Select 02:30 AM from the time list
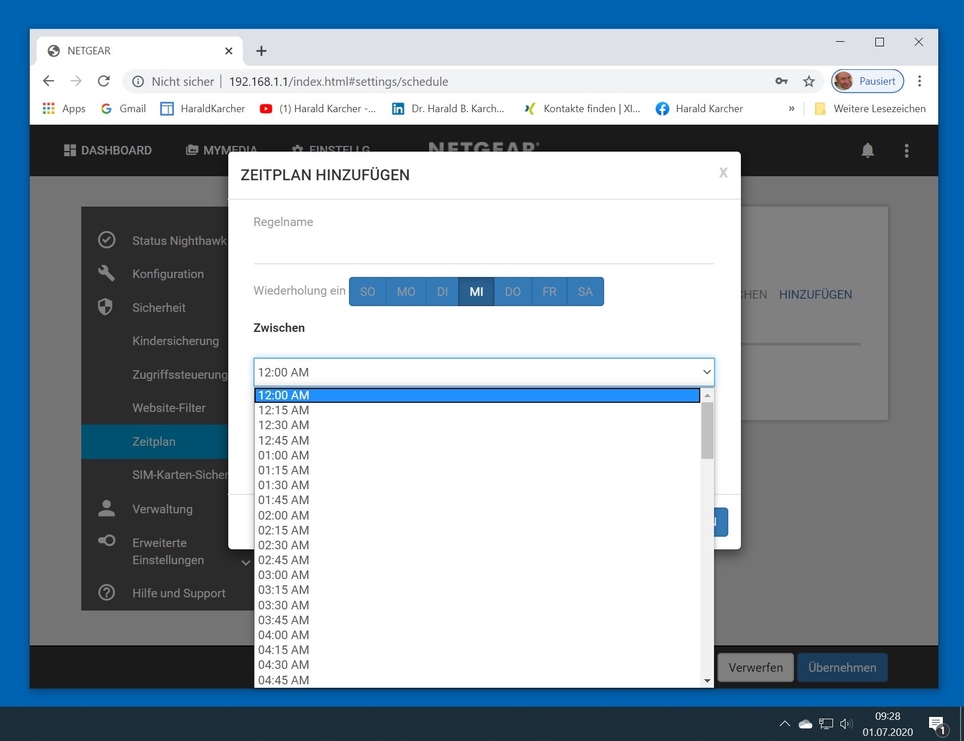 284,545
